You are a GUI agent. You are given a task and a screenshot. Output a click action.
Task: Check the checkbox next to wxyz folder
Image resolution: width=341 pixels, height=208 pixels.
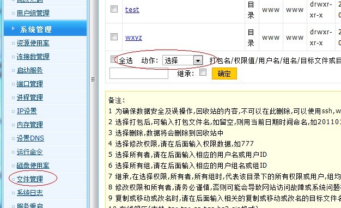[x=114, y=36]
